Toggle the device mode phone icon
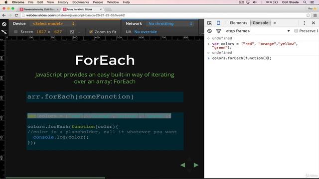This screenshot has height=179, width=319. click(x=218, y=23)
